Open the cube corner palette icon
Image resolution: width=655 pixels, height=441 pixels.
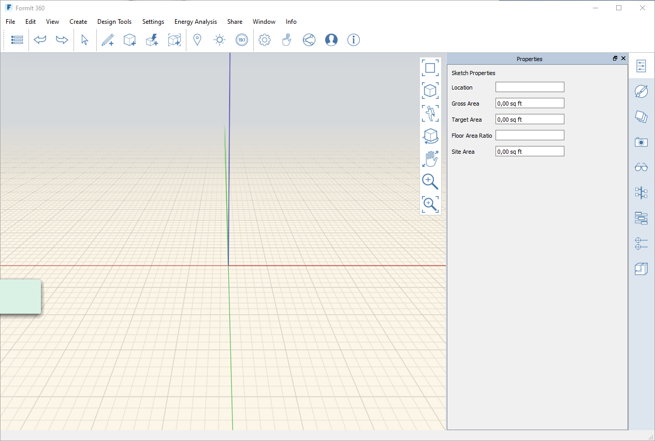coord(642,269)
